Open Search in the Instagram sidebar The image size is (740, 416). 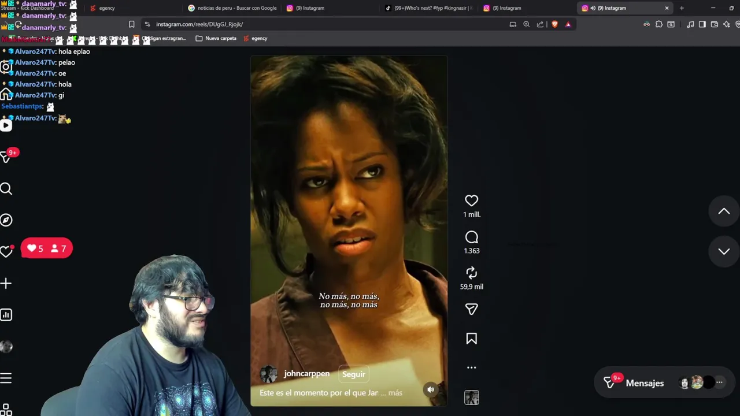point(6,189)
